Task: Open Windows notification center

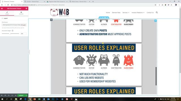Action: point(178,99)
